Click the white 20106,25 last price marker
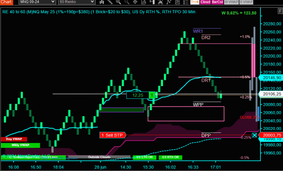 coord(271,94)
